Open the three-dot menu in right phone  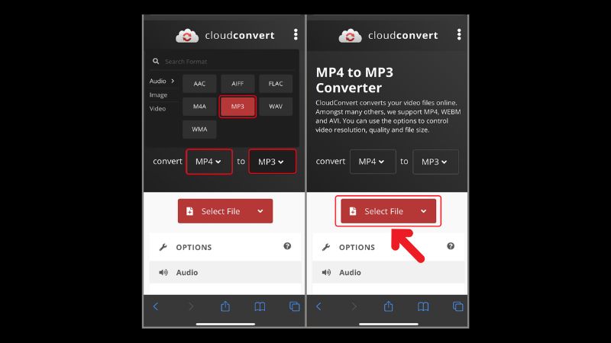(x=459, y=34)
